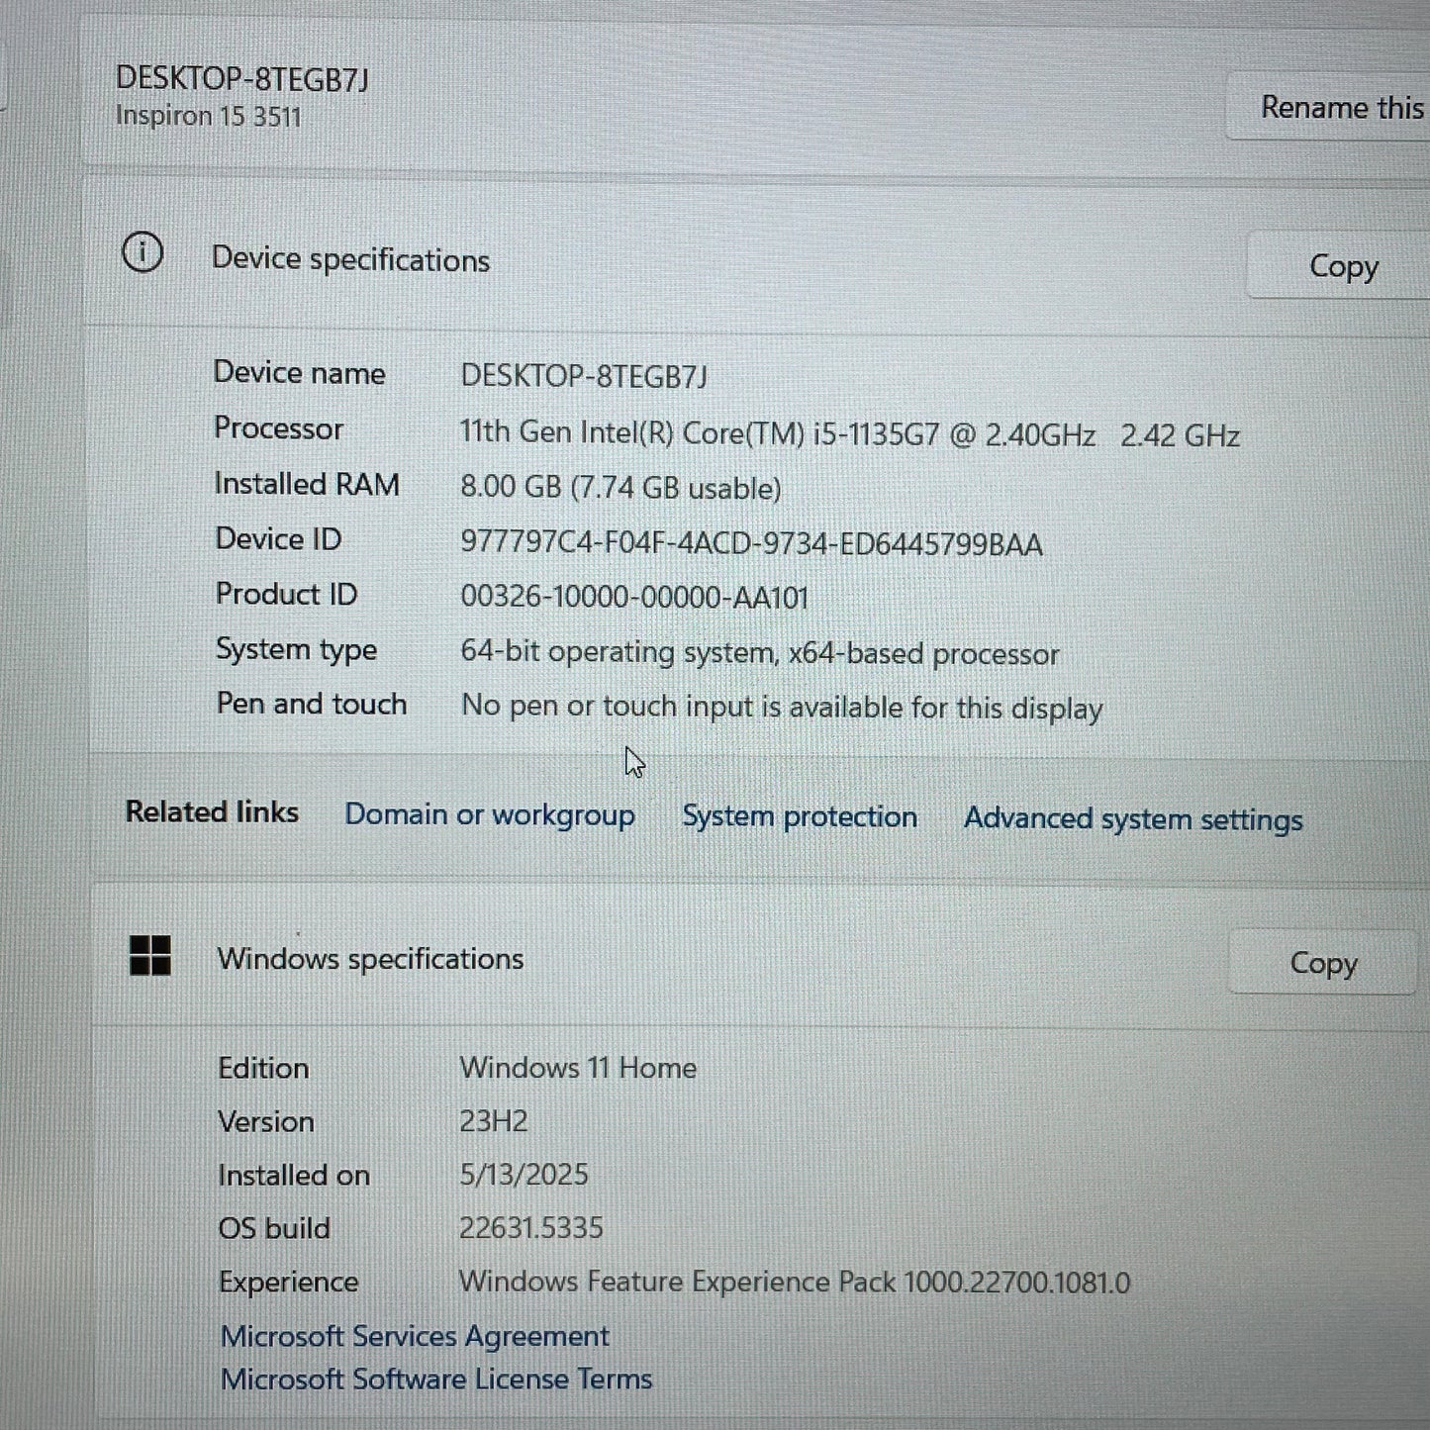Open the System protection link

pos(800,816)
